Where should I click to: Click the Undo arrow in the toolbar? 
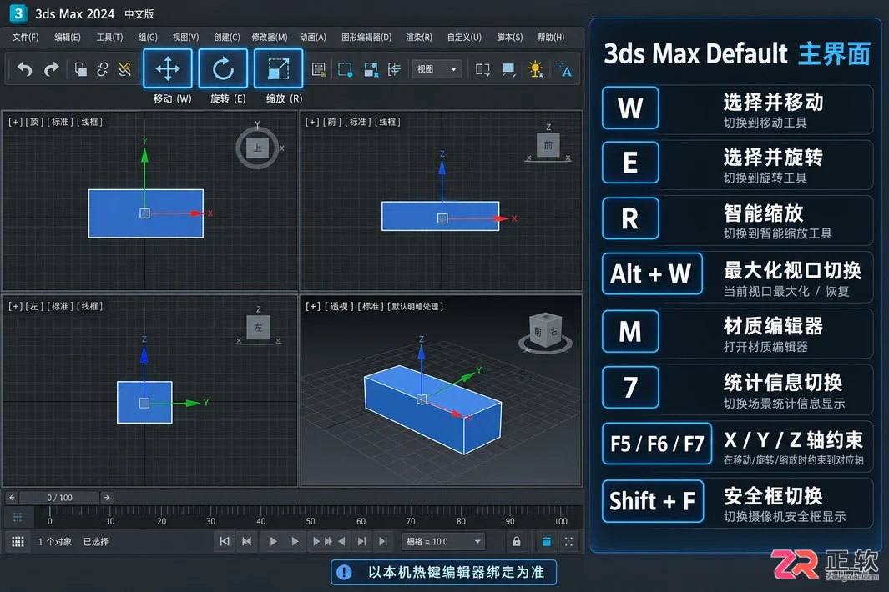tap(24, 69)
